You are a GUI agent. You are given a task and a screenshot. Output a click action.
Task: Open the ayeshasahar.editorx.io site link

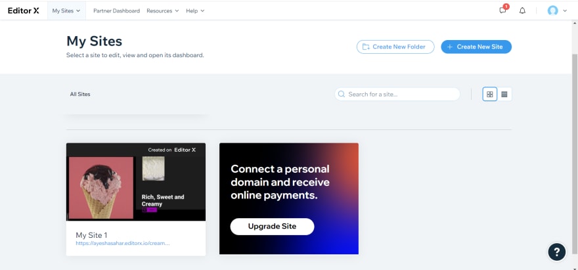123,244
